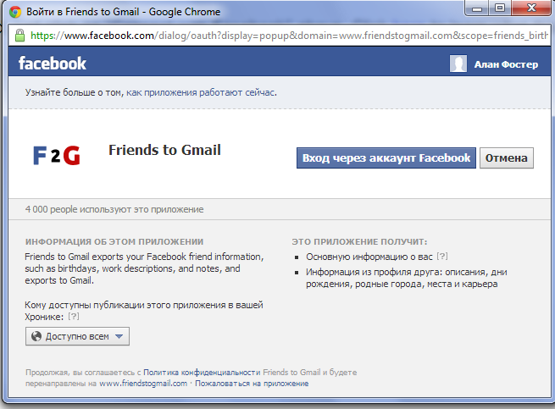The height and width of the screenshot is (409, 555).
Task: Click the Chrome icon in the title bar
Action: pyautogui.click(x=15, y=12)
